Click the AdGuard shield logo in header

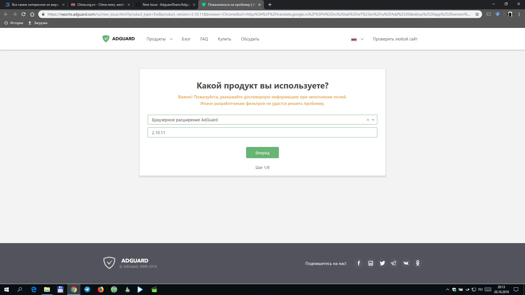click(x=106, y=39)
